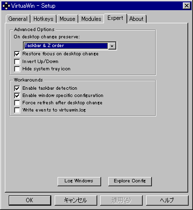Enable the Invert Up/Down checkbox
This screenshot has width=193, height=210.
[17, 62]
